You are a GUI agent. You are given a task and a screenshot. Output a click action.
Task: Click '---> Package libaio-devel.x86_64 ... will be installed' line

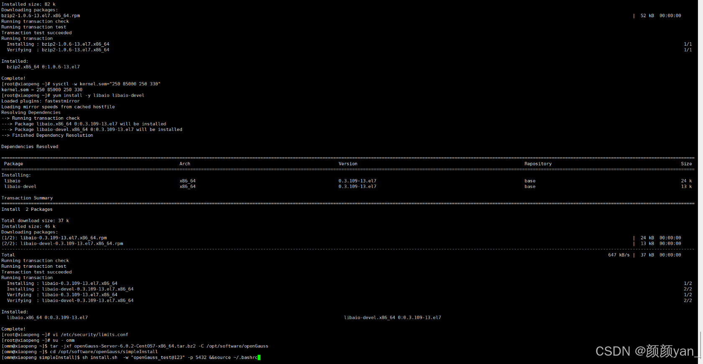click(x=92, y=130)
